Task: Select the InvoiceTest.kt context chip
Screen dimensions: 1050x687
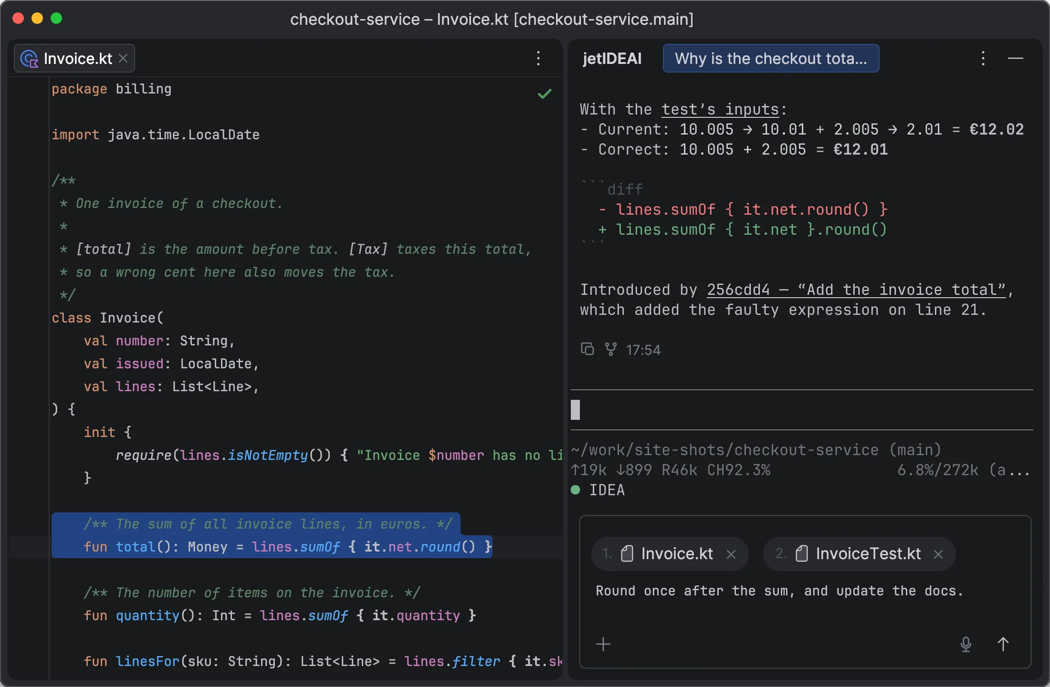Action: (859, 554)
